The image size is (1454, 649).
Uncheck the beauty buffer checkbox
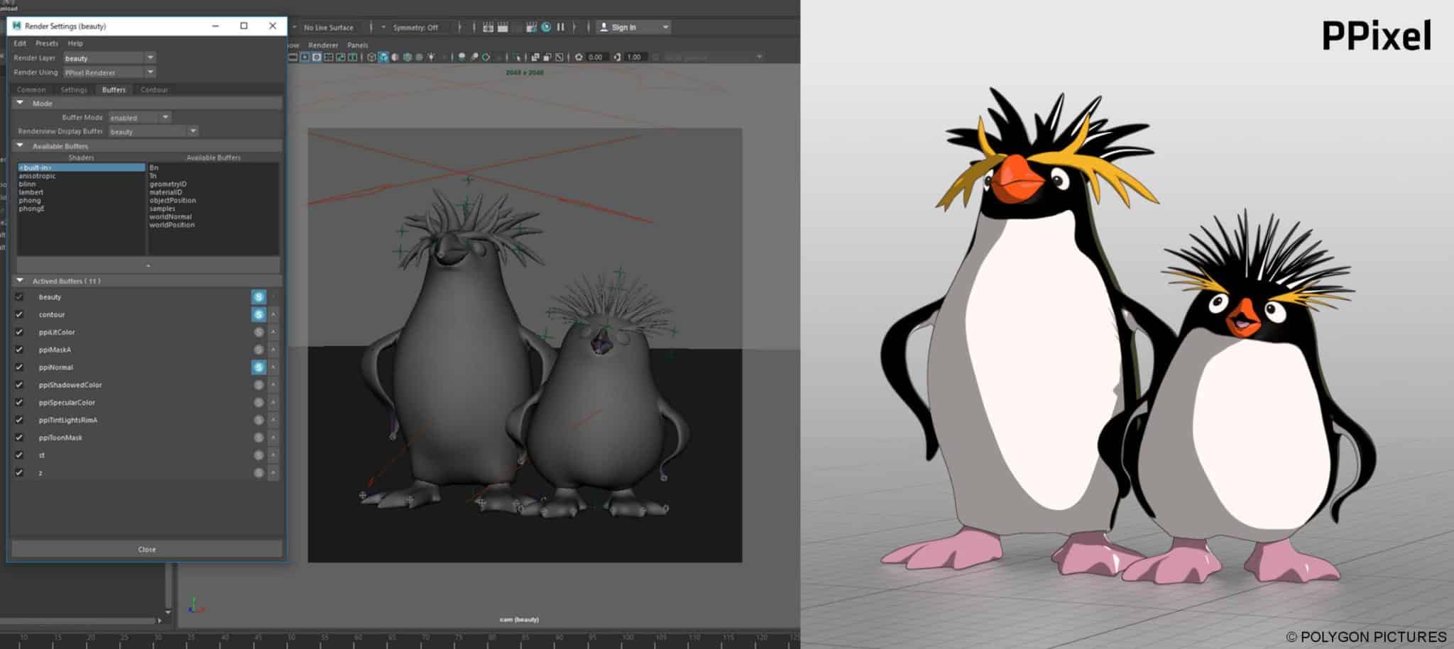[19, 297]
